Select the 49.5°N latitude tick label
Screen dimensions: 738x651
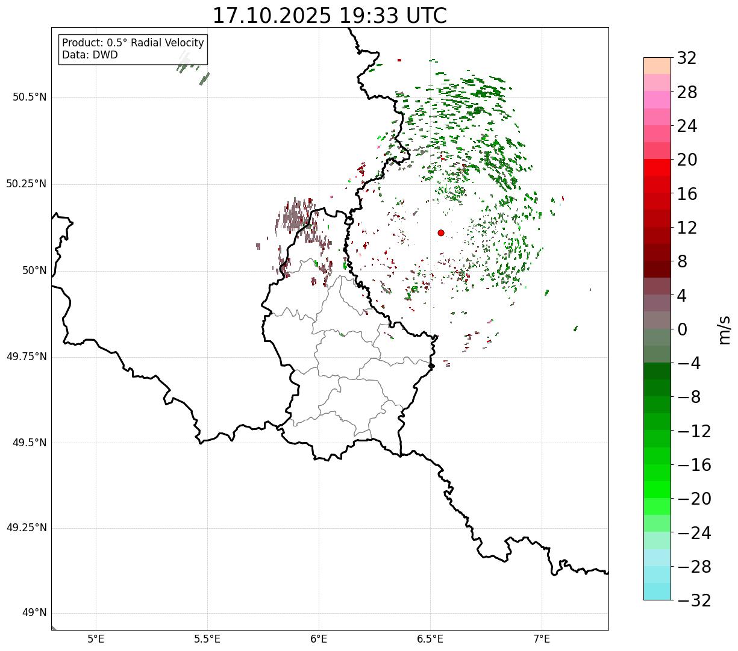click(x=30, y=443)
